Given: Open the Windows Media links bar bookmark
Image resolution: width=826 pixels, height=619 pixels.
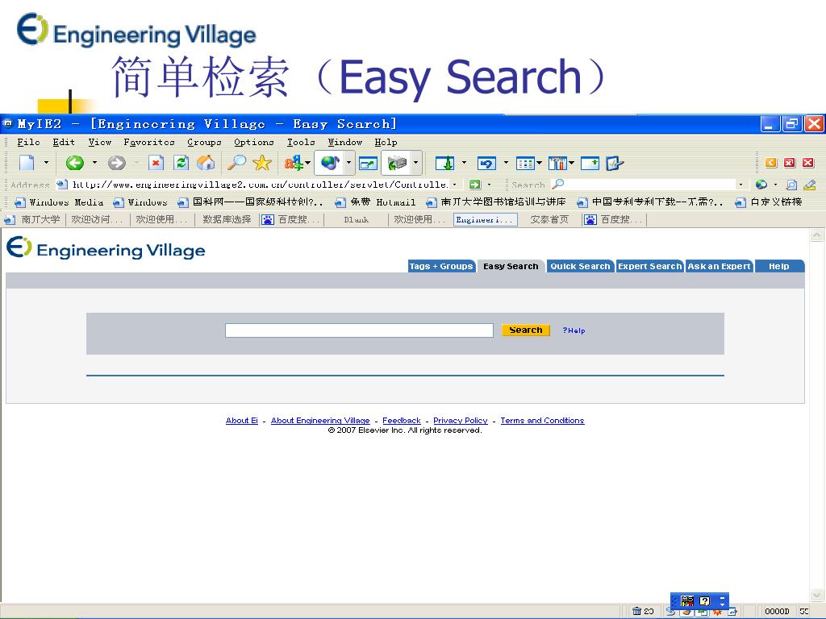Looking at the screenshot, I should [x=59, y=202].
